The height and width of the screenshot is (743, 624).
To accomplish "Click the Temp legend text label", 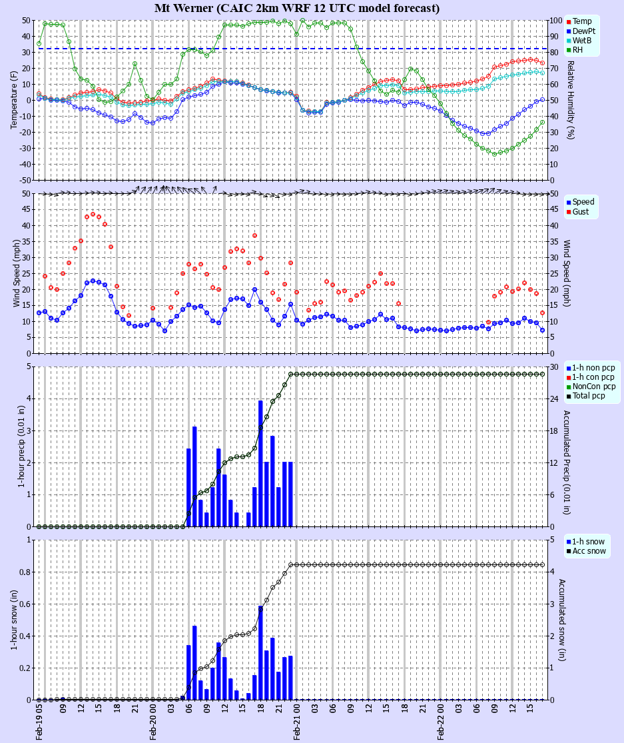I will click(x=582, y=21).
